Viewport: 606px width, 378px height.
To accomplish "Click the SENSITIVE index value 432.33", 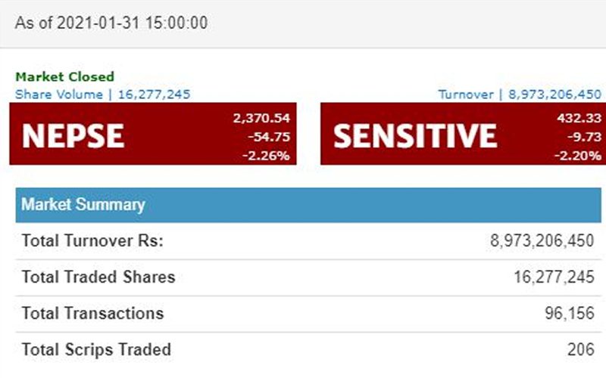I will pos(578,117).
